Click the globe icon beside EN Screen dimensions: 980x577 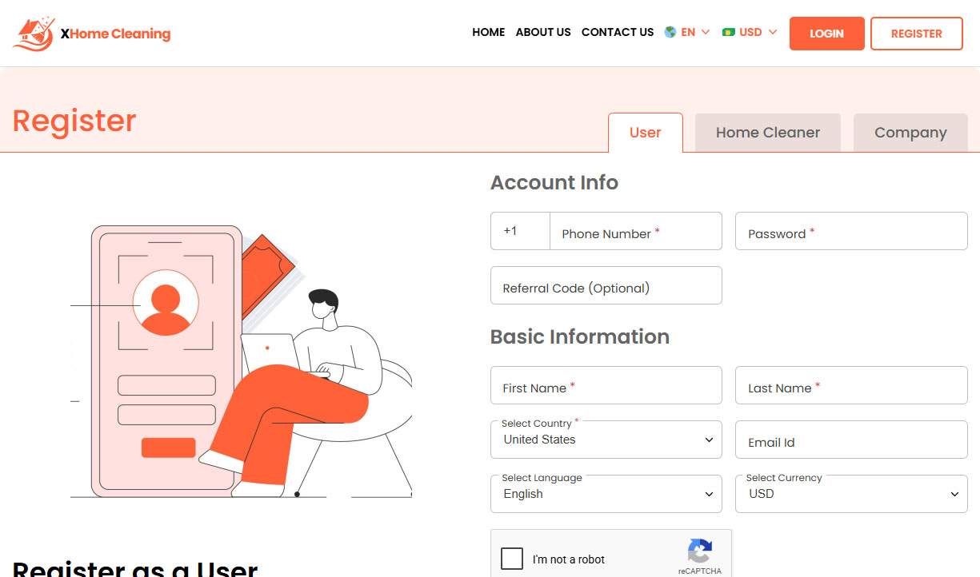[670, 32]
